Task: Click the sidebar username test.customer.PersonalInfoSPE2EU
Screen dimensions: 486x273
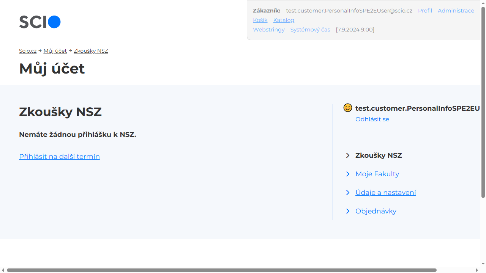Action: [418, 108]
